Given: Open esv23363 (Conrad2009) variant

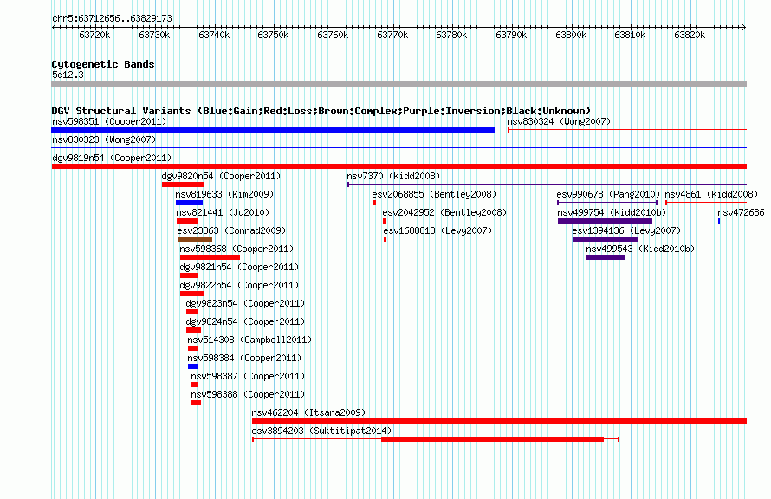Looking at the screenshot, I should 231,230.
